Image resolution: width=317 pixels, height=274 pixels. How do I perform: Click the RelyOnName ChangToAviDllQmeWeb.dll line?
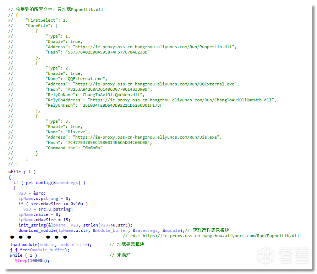point(95,95)
